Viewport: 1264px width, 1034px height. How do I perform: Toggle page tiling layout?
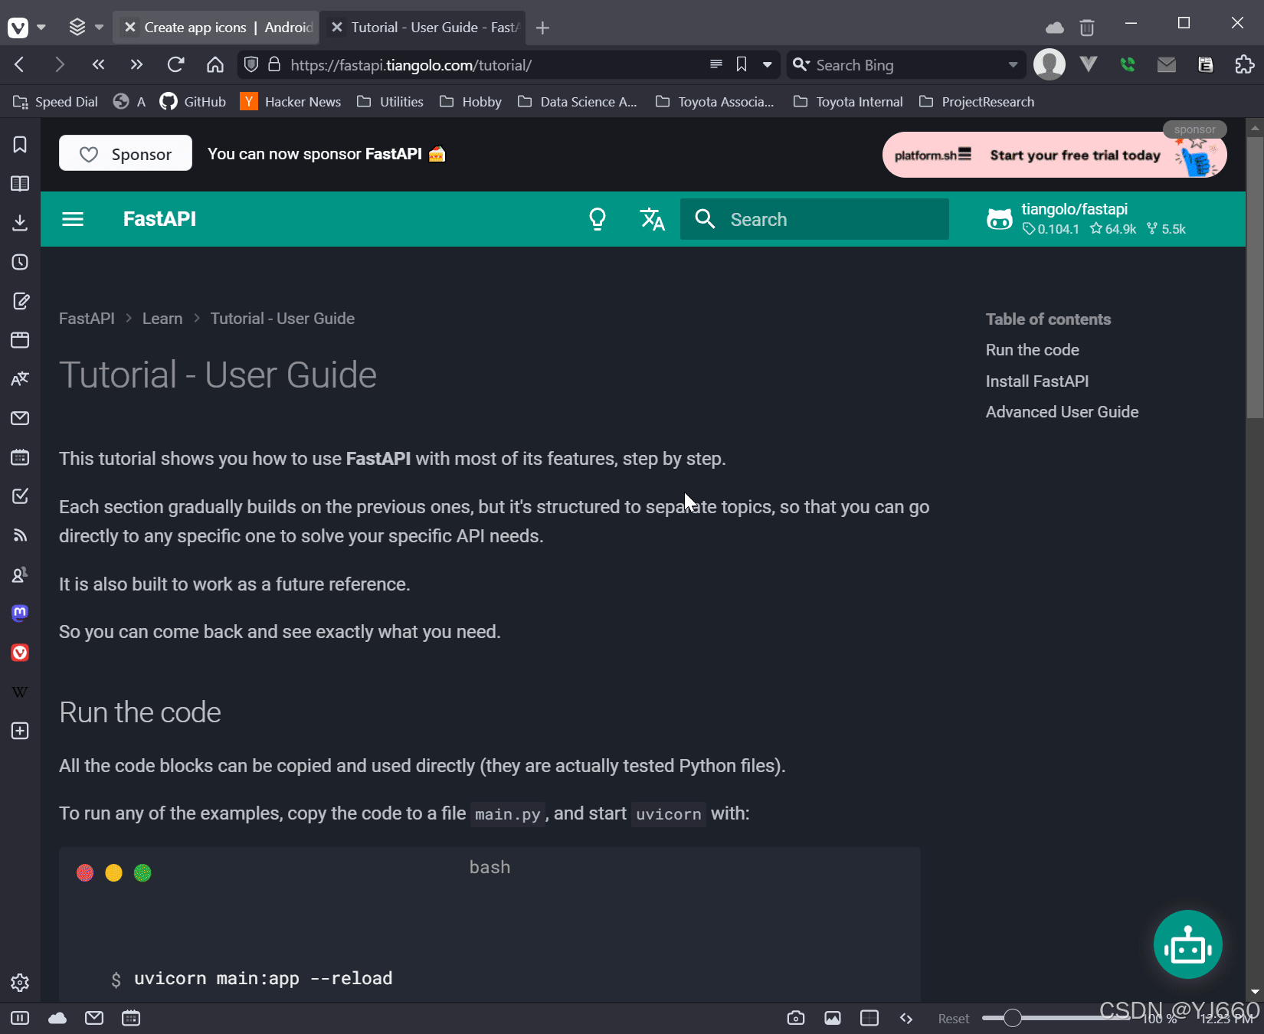[869, 1018]
